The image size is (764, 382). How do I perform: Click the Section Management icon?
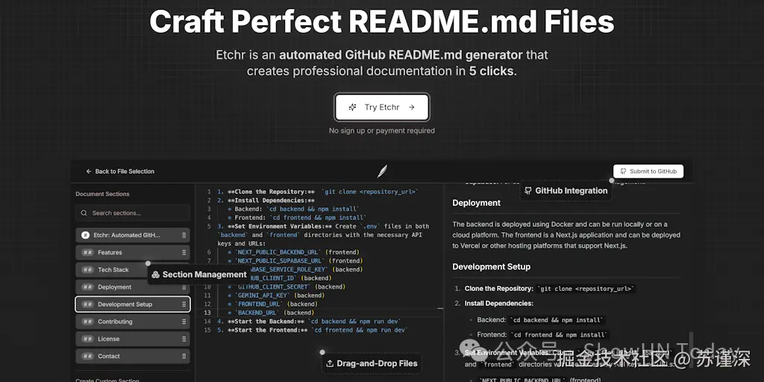[155, 275]
